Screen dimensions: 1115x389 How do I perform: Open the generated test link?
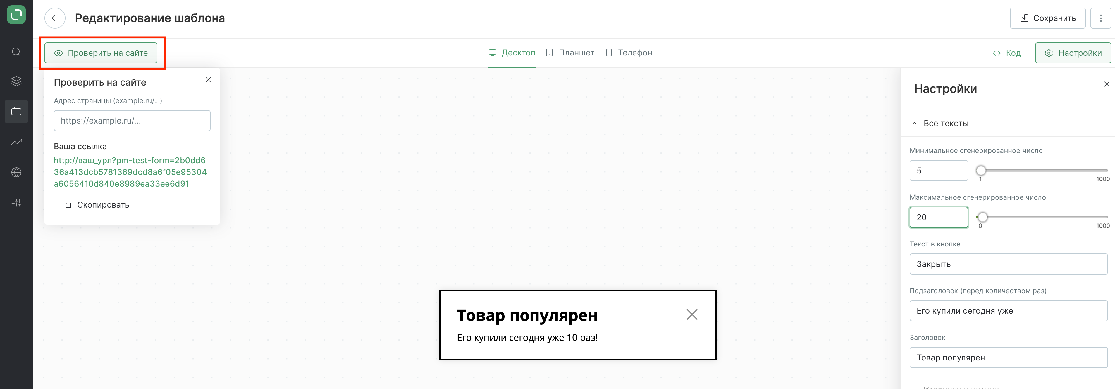[130, 172]
